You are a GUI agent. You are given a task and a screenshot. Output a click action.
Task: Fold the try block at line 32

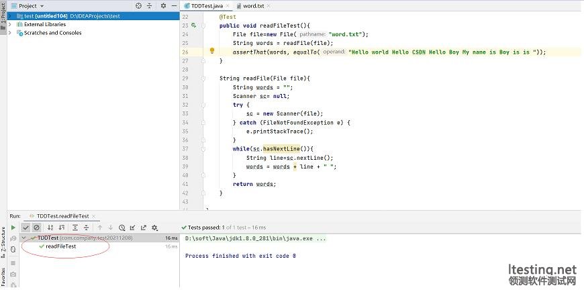coord(203,105)
